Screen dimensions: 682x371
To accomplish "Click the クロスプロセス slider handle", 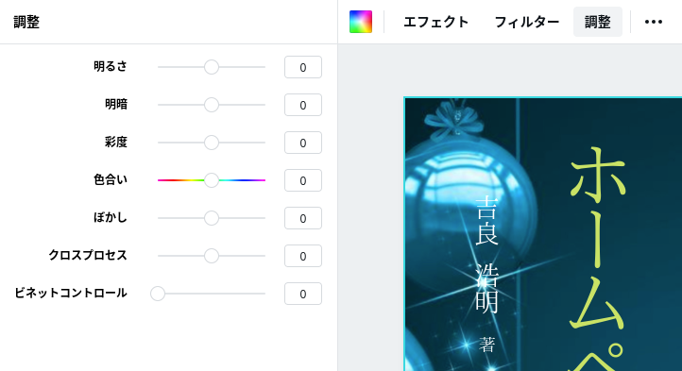I will pyautogui.click(x=212, y=256).
